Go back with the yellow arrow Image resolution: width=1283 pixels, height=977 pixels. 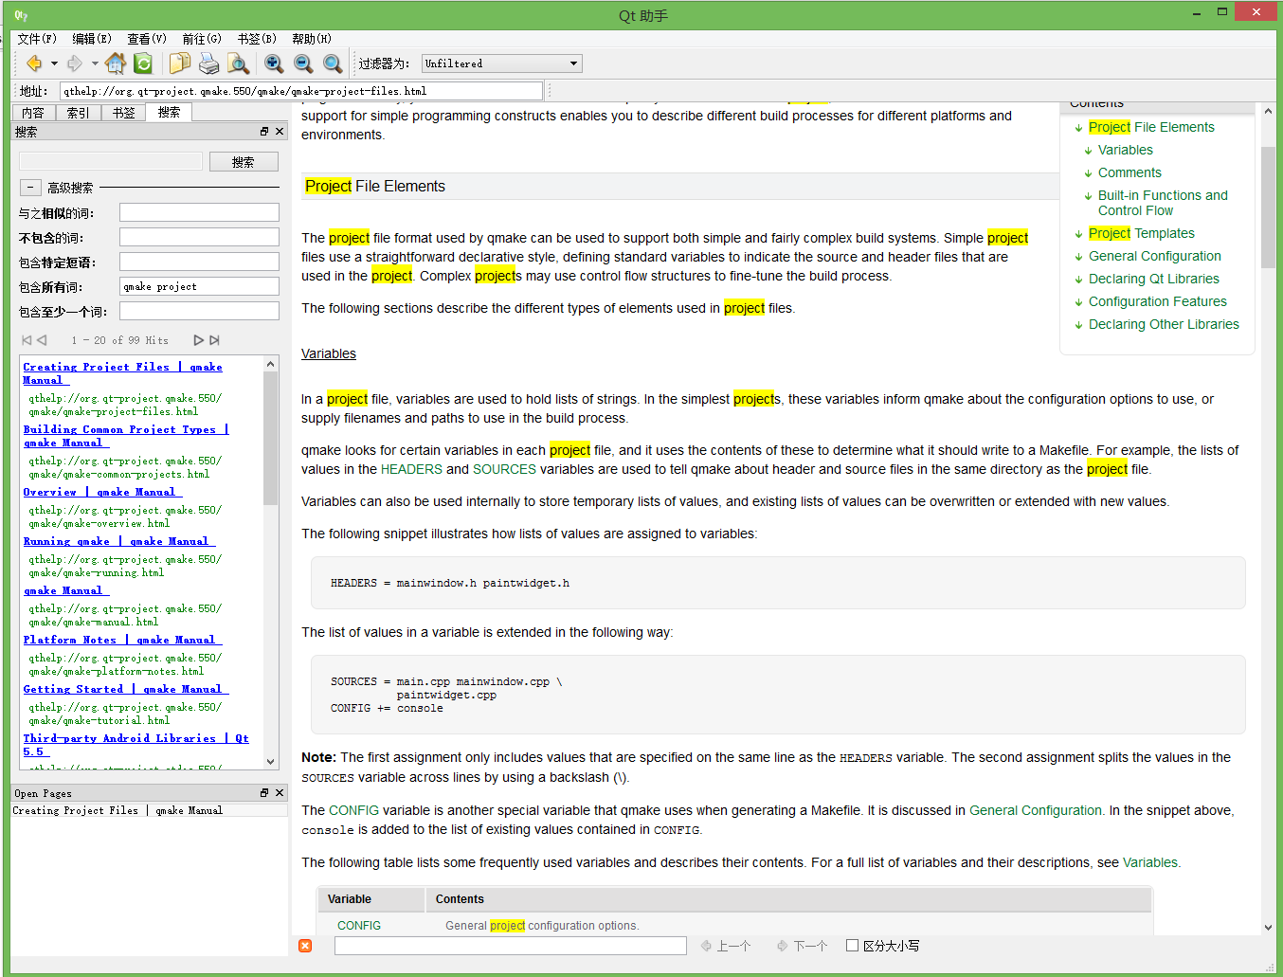34,63
